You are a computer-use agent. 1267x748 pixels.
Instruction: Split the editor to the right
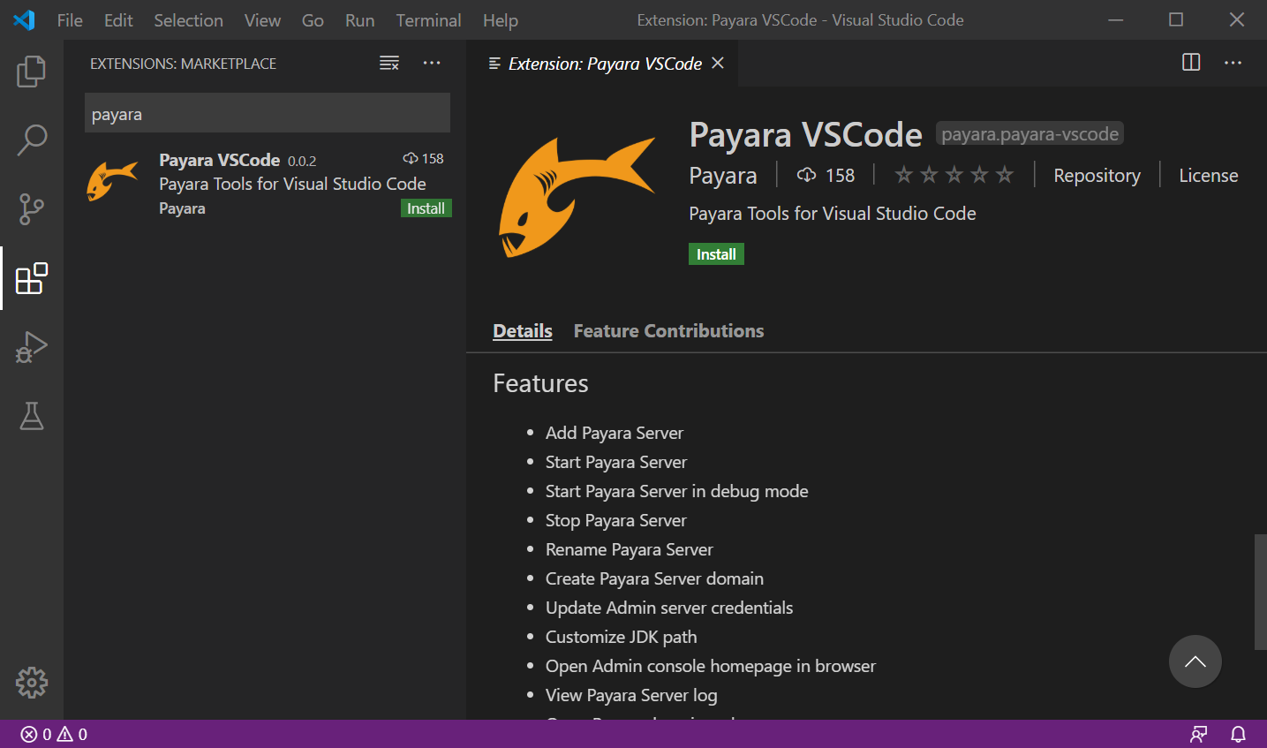(x=1191, y=63)
